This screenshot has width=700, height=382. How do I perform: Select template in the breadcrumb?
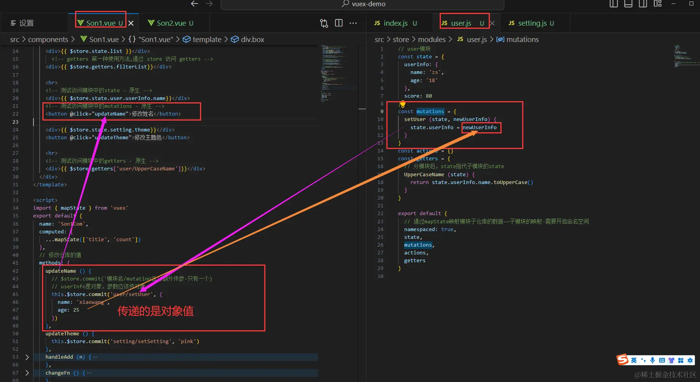(x=202, y=39)
